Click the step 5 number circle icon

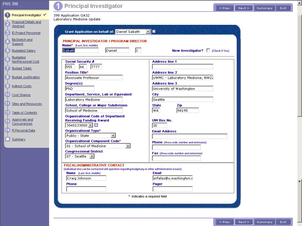(x=8, y=50)
